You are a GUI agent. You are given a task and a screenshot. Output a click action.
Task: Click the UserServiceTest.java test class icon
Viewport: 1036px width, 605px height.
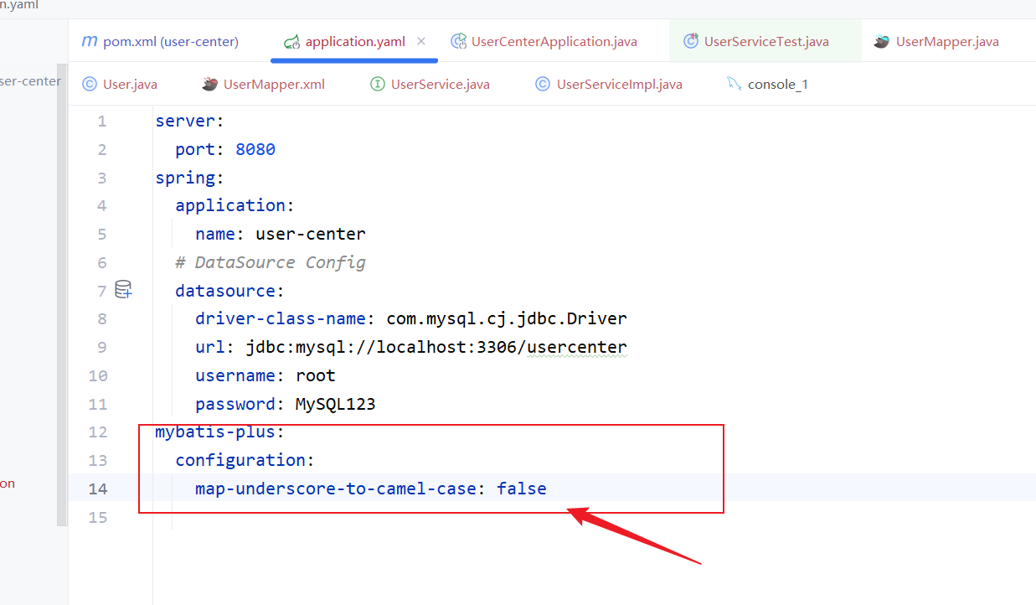tap(691, 41)
